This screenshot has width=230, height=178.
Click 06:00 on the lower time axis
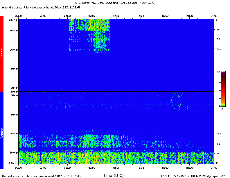pyautogui.click(x=67, y=168)
